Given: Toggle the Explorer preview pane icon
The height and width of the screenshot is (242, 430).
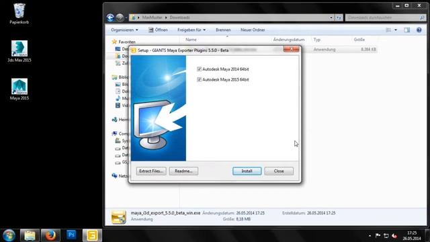Looking at the screenshot, I should (x=406, y=30).
